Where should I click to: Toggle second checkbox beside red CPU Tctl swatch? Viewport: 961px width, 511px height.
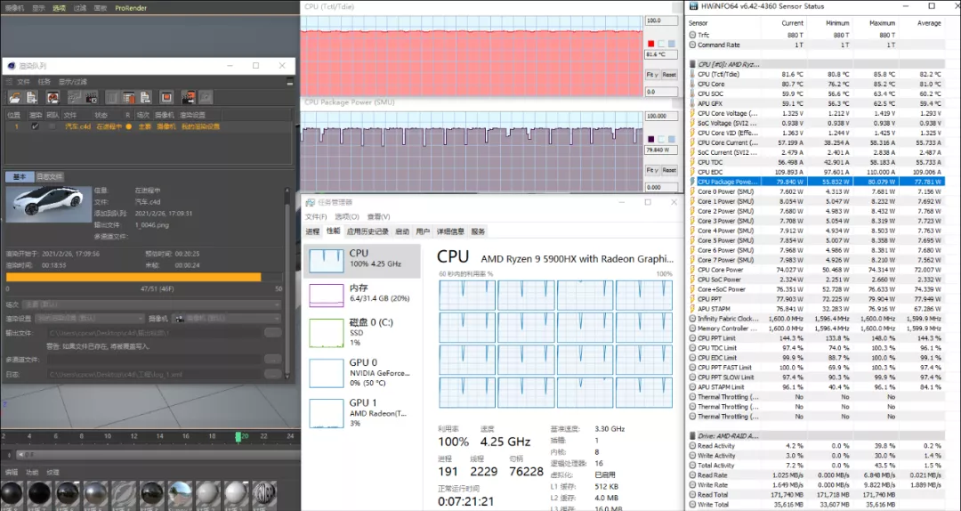(672, 44)
